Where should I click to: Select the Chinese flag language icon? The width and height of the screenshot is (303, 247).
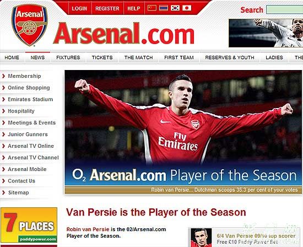pyautogui.click(x=152, y=8)
